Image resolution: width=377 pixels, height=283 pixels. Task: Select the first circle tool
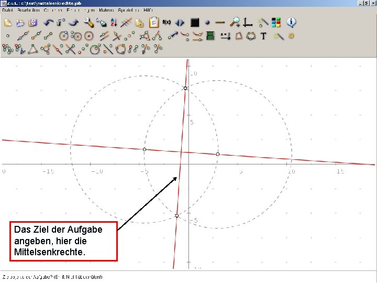coord(63,36)
